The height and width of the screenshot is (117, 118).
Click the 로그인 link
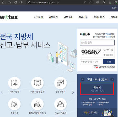click(x=114, y=8)
